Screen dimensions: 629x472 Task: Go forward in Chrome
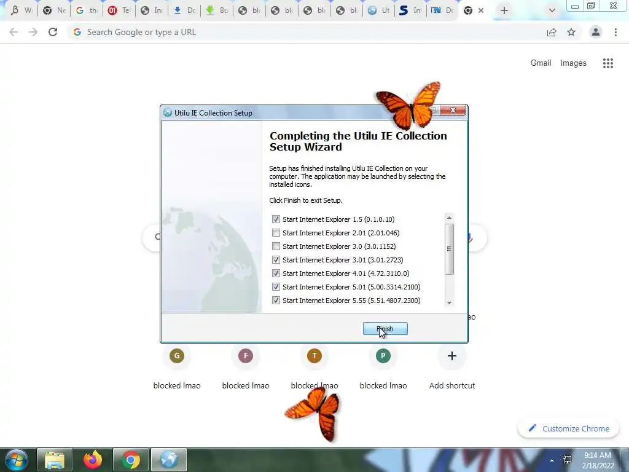coord(33,32)
